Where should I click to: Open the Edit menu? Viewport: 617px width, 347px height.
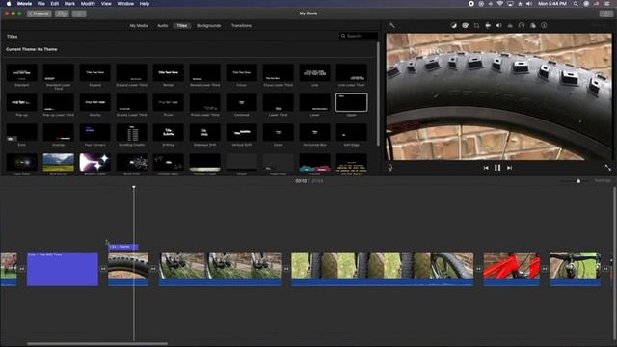click(x=55, y=4)
